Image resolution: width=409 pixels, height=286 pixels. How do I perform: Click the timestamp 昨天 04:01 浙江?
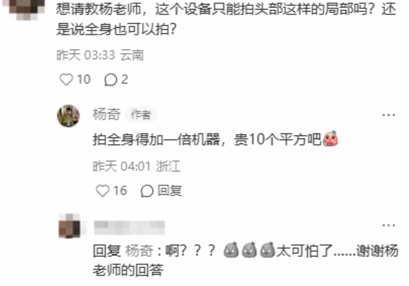point(137,166)
